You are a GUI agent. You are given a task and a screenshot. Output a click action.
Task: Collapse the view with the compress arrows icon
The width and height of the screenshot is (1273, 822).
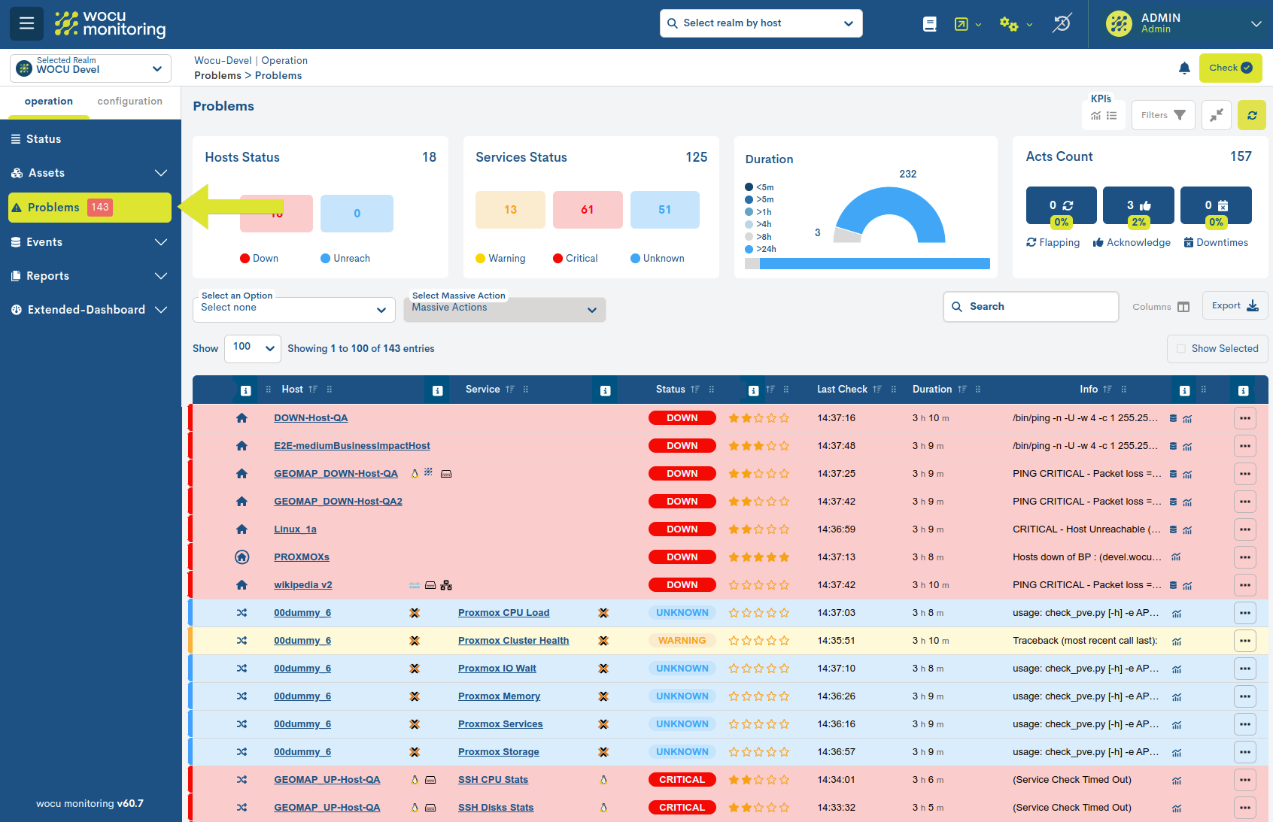pos(1216,115)
